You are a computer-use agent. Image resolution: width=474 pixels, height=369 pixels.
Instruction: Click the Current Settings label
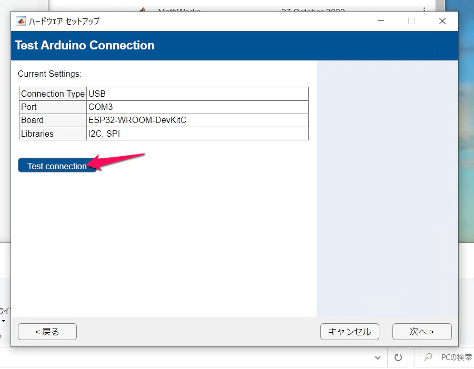pyautogui.click(x=49, y=74)
